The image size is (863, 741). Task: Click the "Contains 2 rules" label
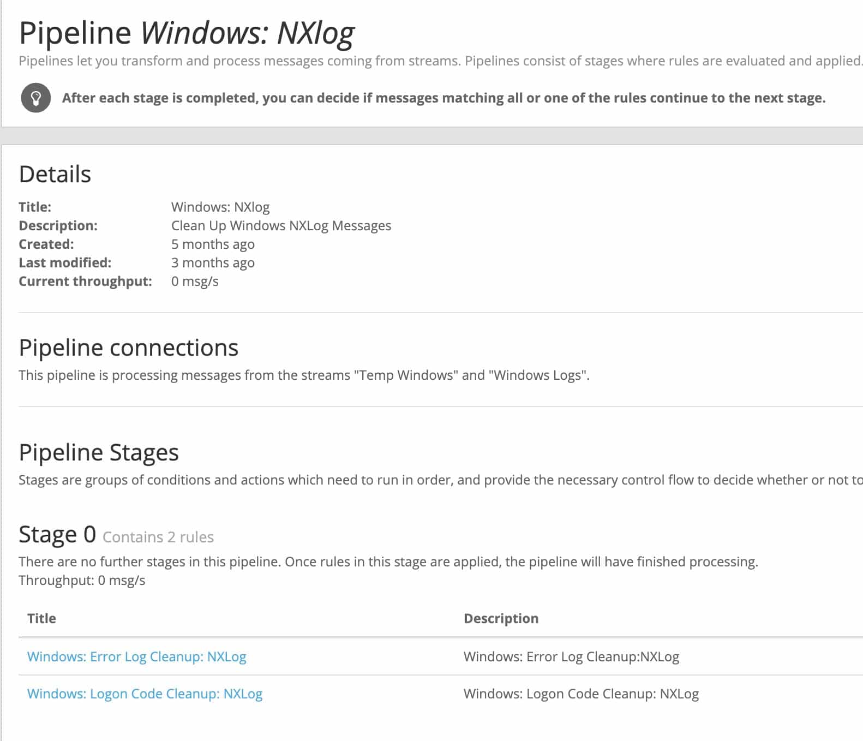(158, 537)
